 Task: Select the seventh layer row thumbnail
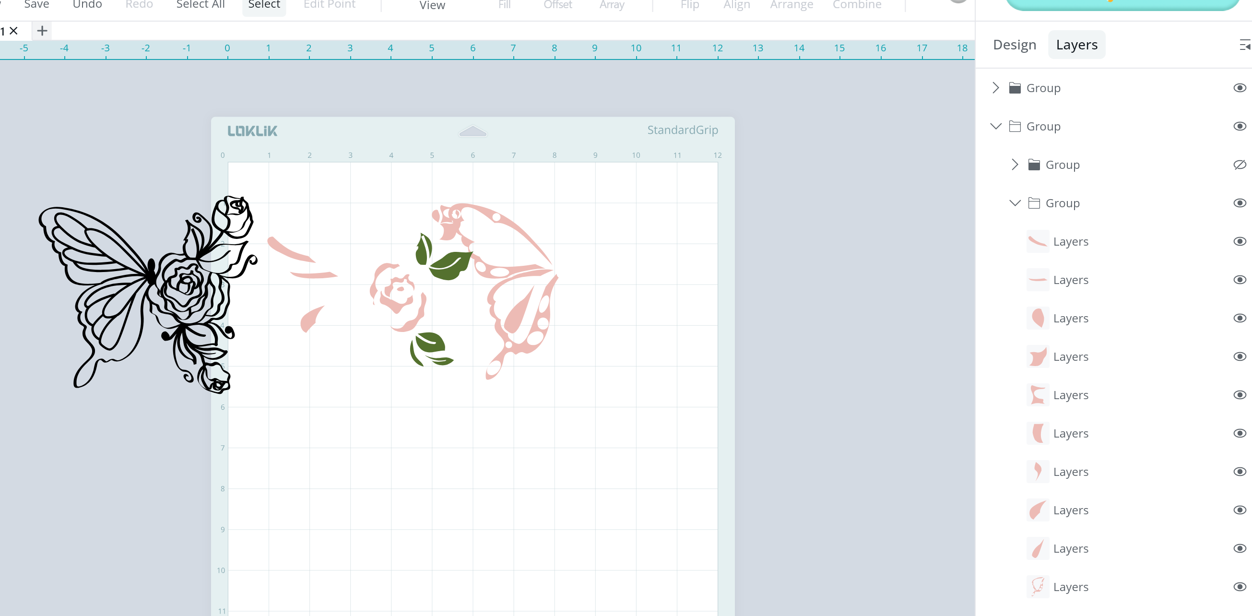point(1038,472)
